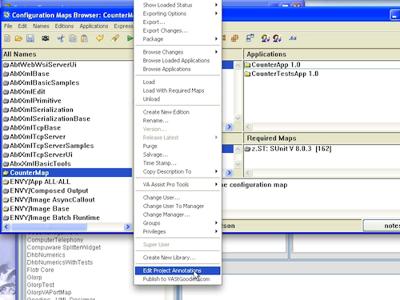
Task: Click the orange cubes toolbar icon
Action: (234, 38)
